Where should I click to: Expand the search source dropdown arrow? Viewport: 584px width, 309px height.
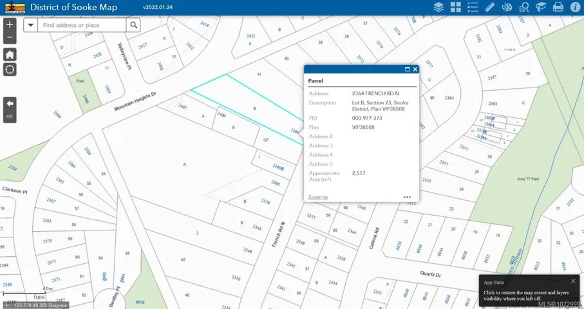click(x=31, y=25)
